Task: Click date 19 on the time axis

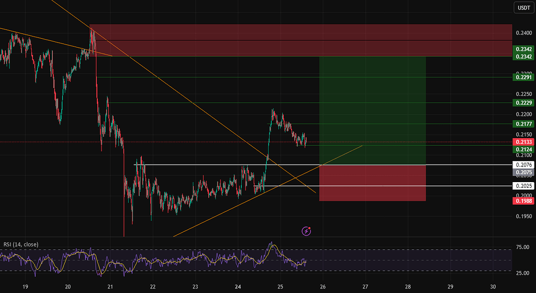Action: (x=25, y=287)
